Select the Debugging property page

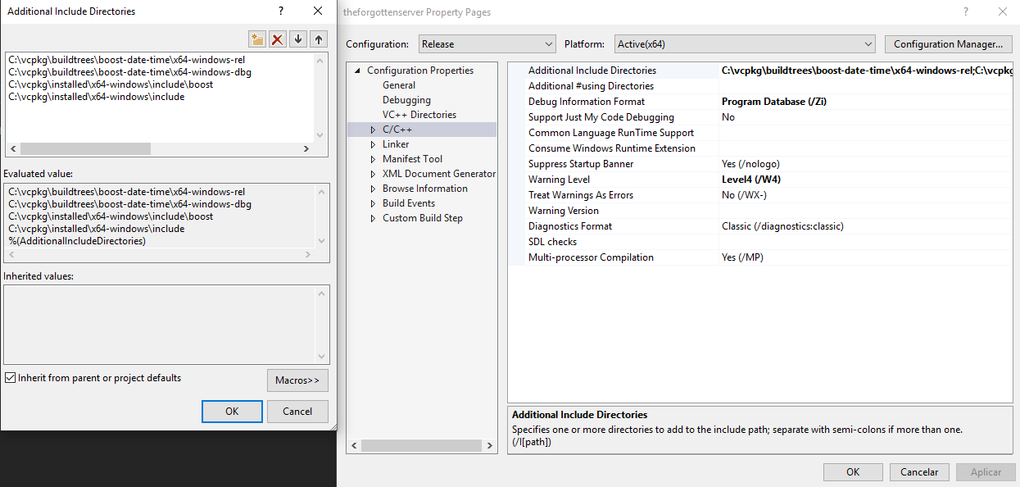coord(406,100)
